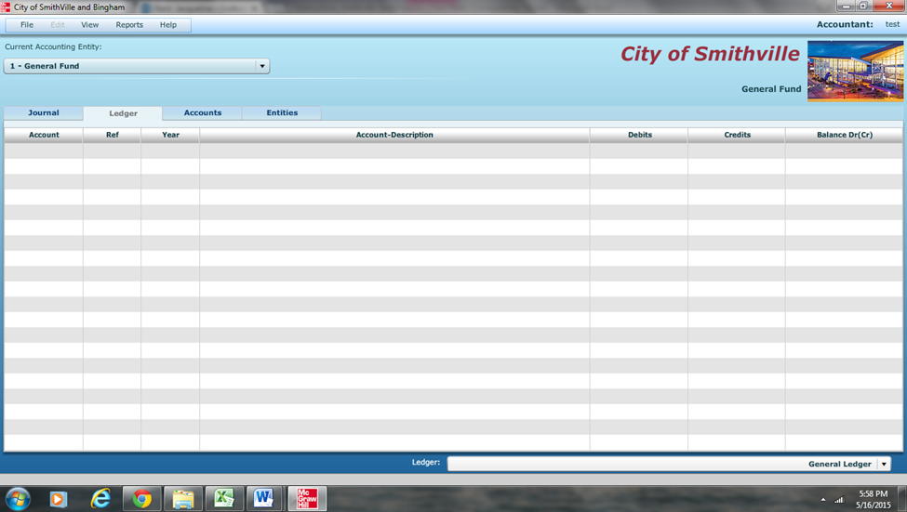Click the Ref column header
The height and width of the screenshot is (512, 907).
click(x=113, y=135)
